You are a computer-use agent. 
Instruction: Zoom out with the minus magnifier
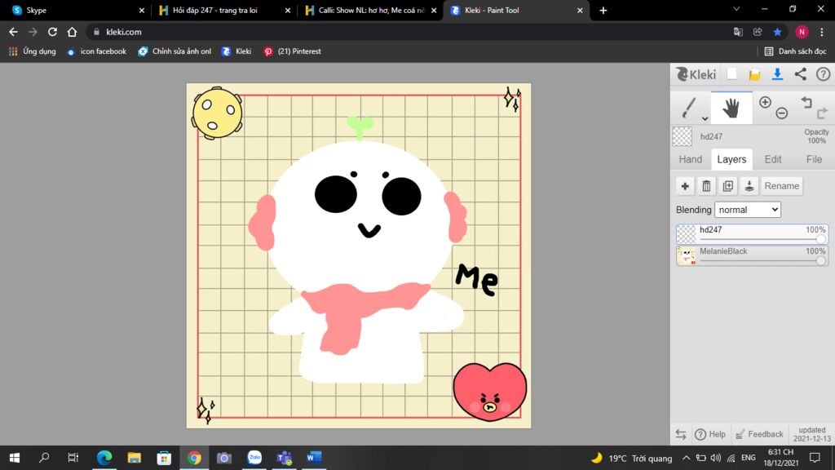[x=782, y=113]
